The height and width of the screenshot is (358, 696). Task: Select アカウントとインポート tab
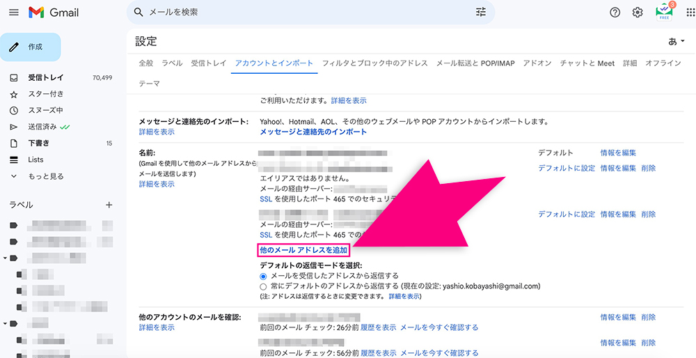pyautogui.click(x=274, y=63)
